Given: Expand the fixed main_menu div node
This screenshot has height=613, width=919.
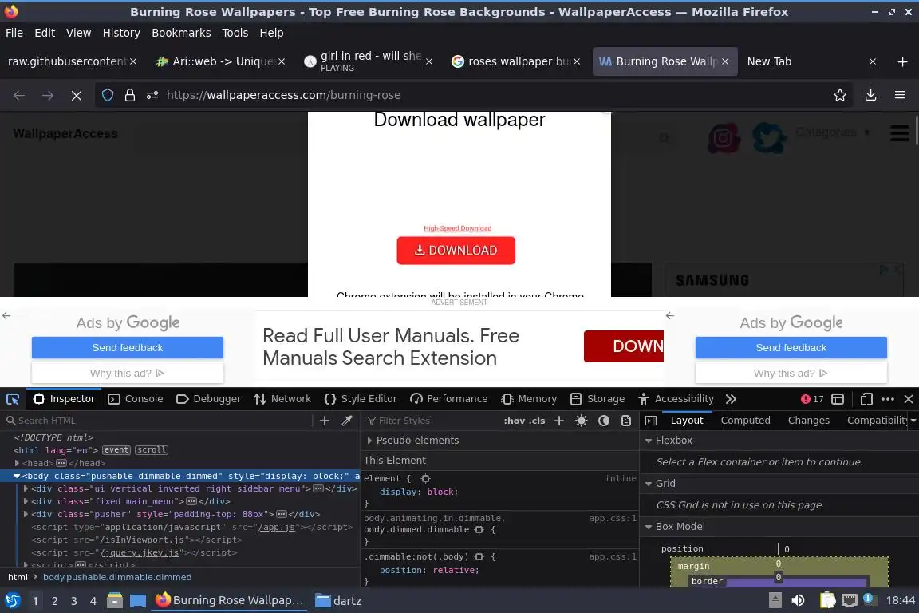Looking at the screenshot, I should click(26, 501).
